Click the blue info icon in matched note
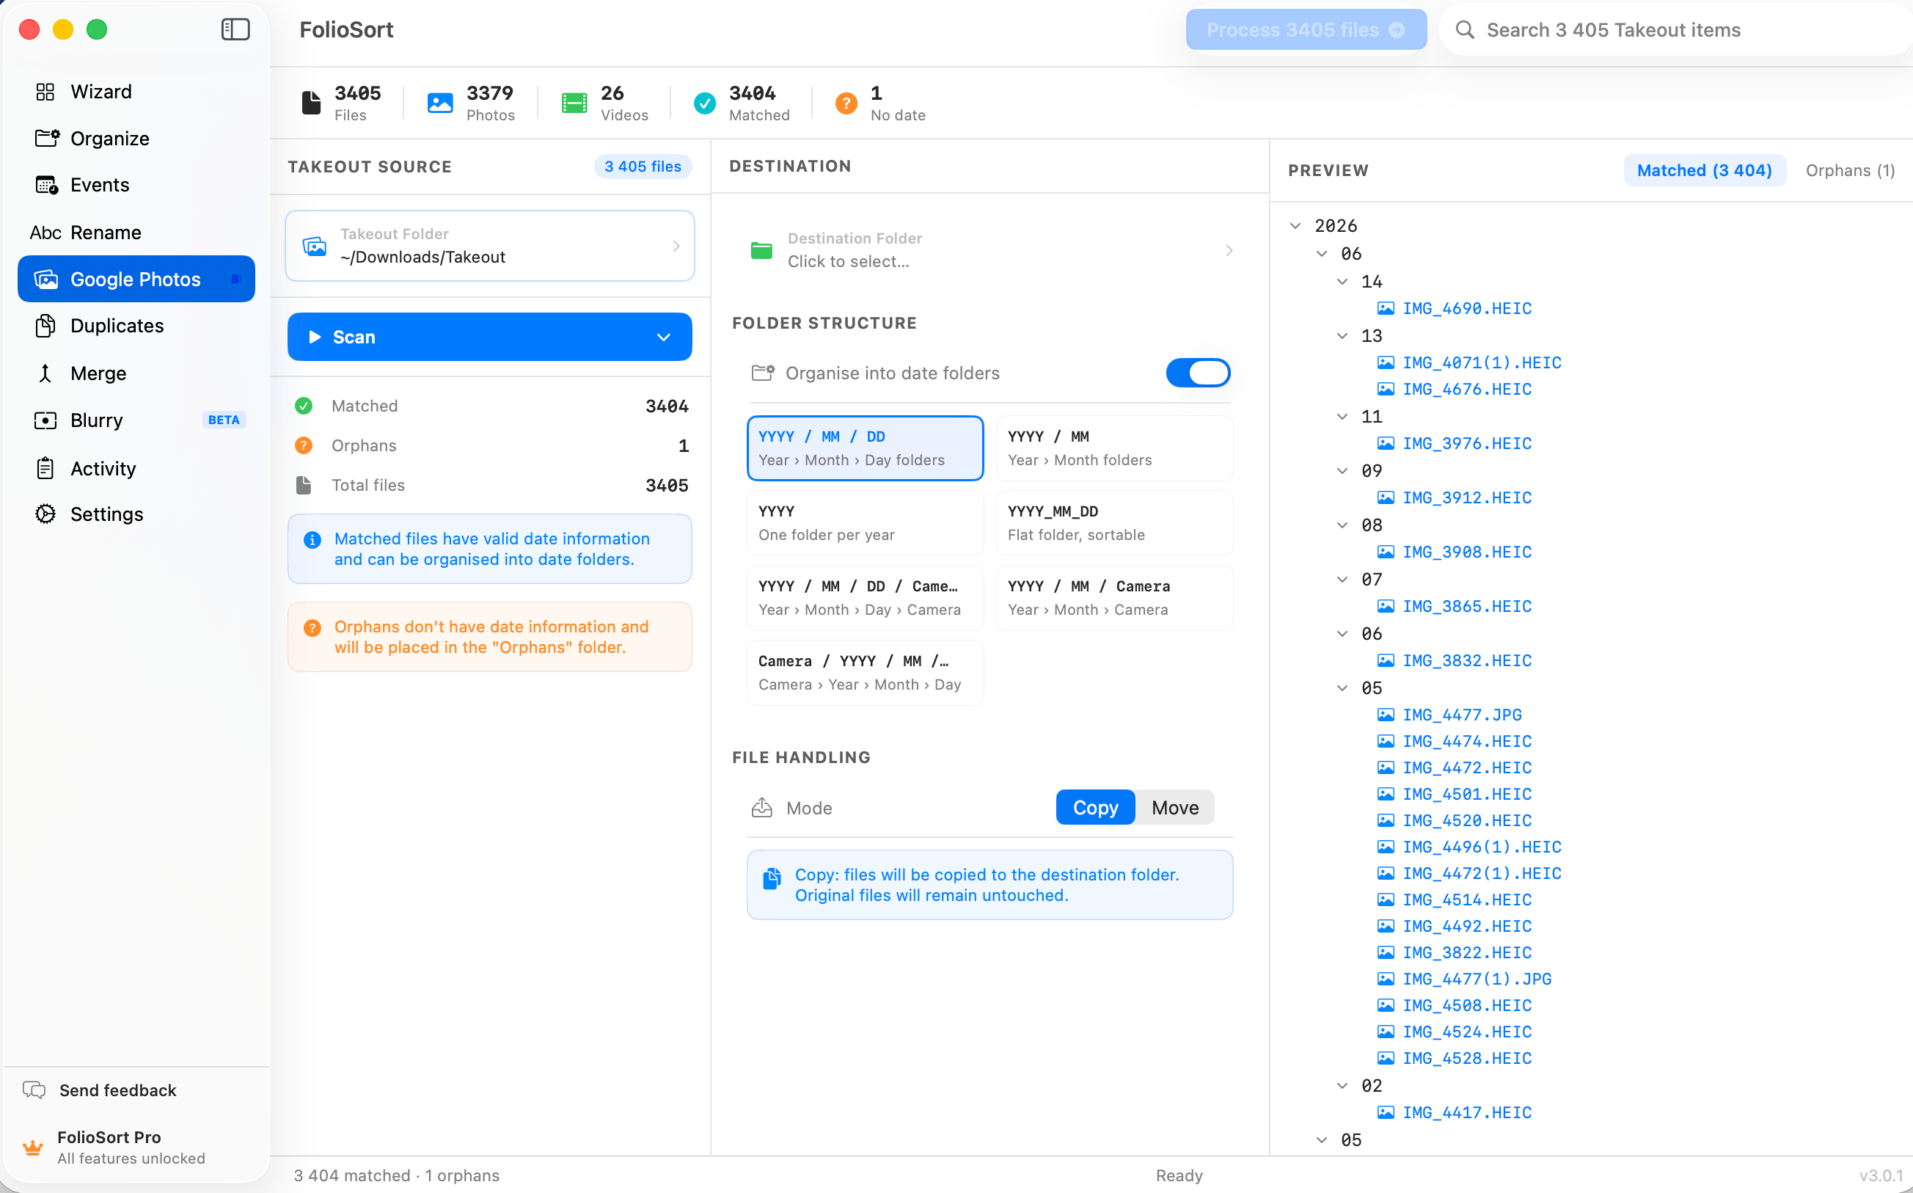The height and width of the screenshot is (1193, 1913). (x=312, y=540)
